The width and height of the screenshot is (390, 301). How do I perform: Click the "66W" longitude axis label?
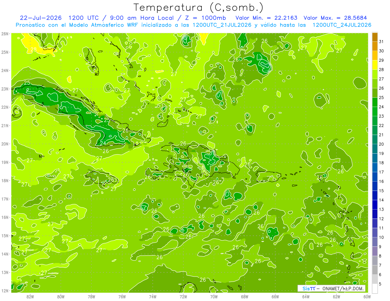click(275, 296)
